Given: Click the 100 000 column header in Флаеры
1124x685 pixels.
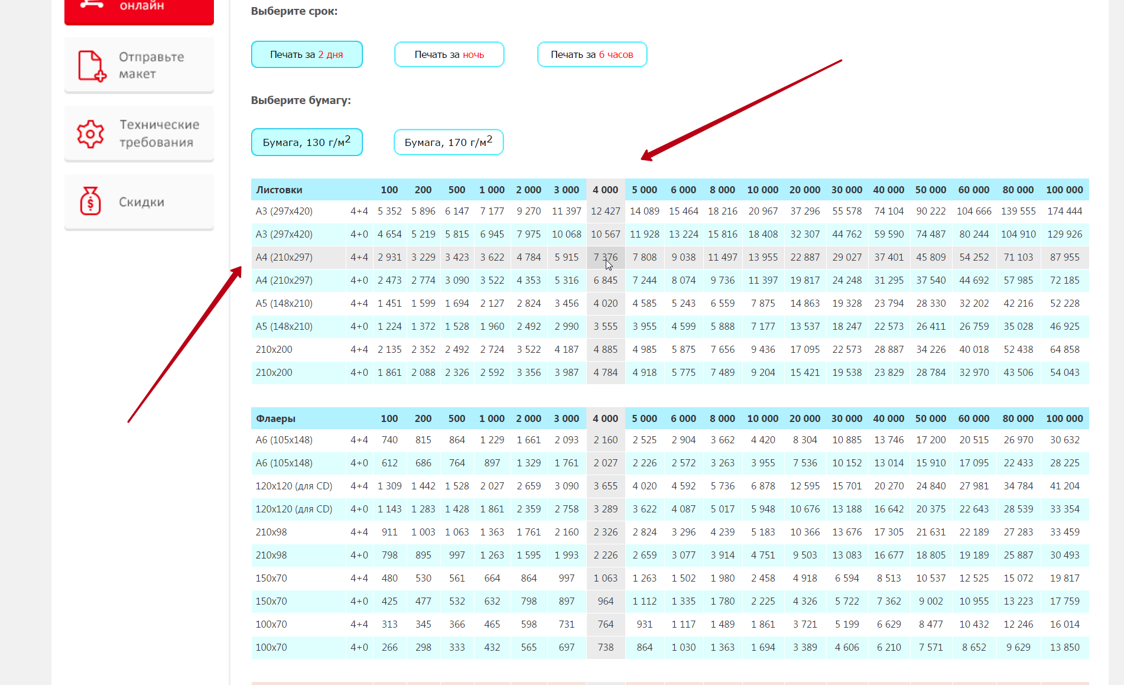Looking at the screenshot, I should (x=1064, y=418).
